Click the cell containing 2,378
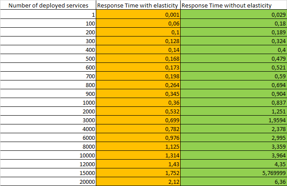This screenshot has height=186, width=287. click(234, 128)
